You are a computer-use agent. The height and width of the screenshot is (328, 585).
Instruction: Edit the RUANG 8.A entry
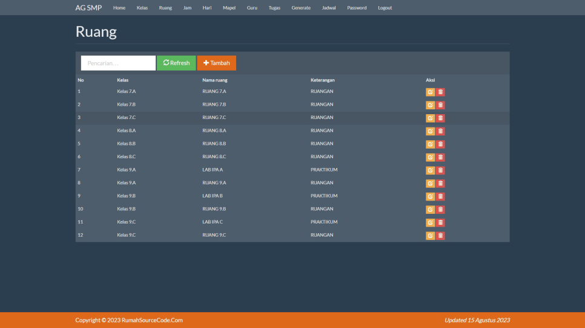coord(430,131)
